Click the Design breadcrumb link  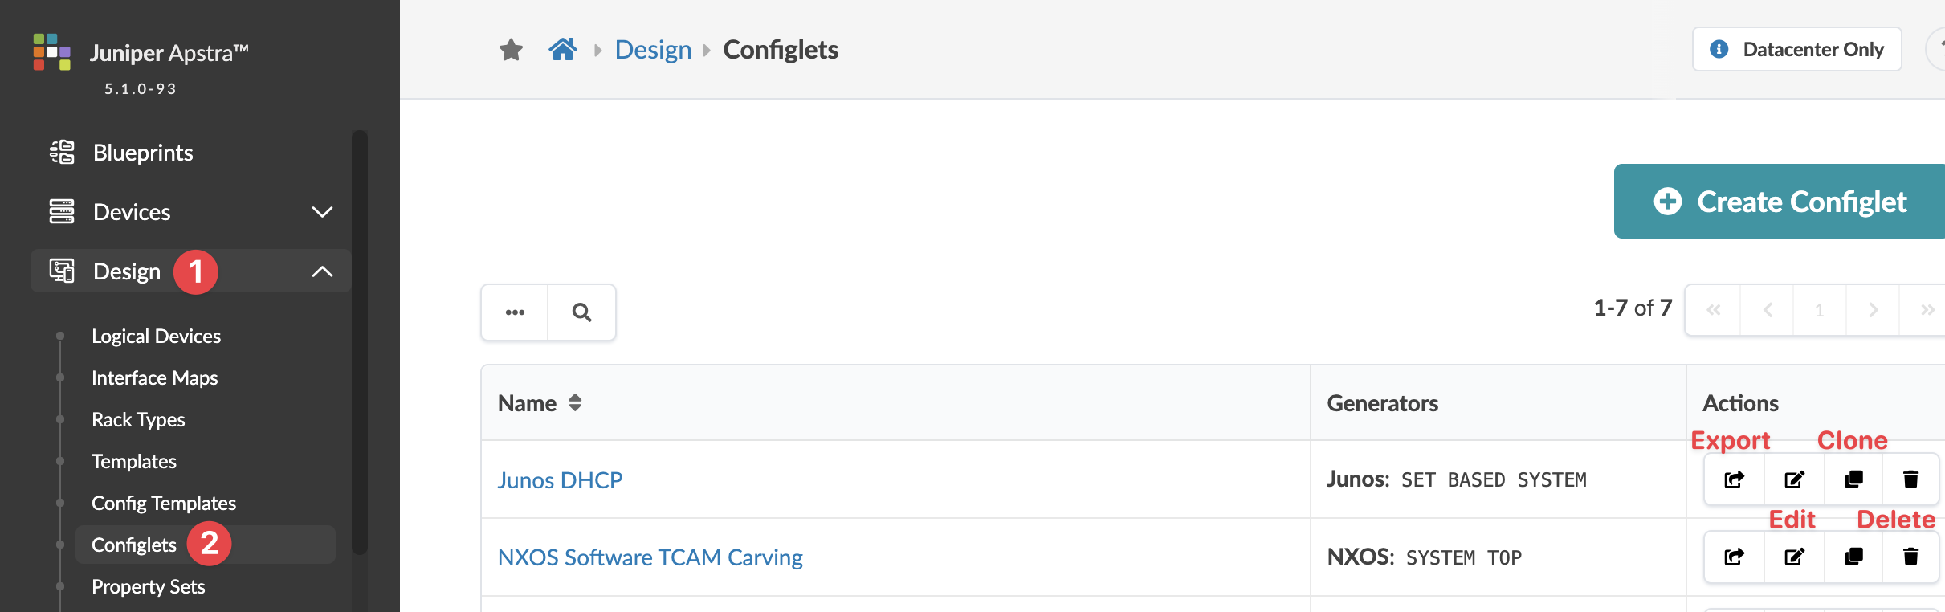point(653,50)
